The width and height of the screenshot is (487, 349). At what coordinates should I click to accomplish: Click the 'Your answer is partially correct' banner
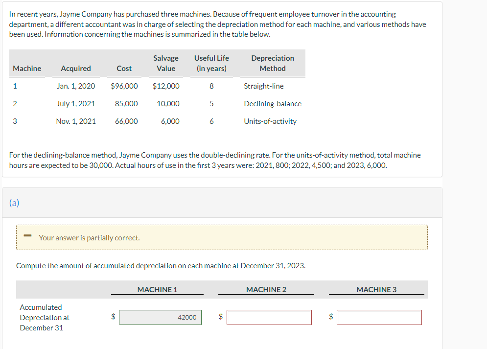[x=222, y=237]
